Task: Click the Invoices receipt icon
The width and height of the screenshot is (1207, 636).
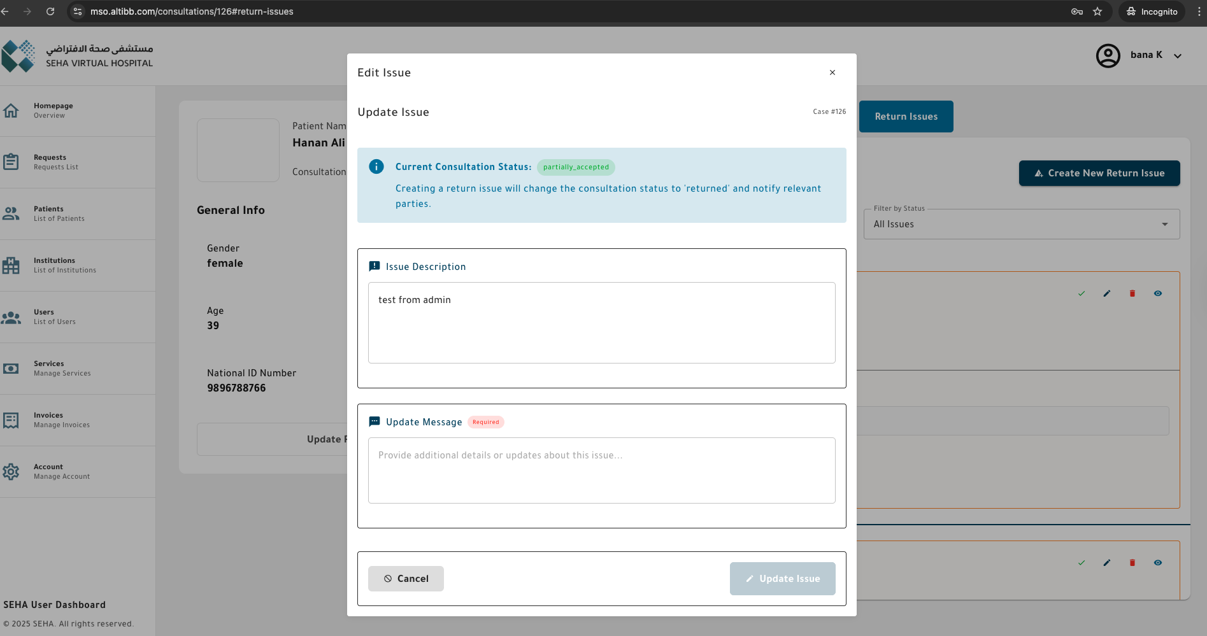Action: tap(11, 420)
